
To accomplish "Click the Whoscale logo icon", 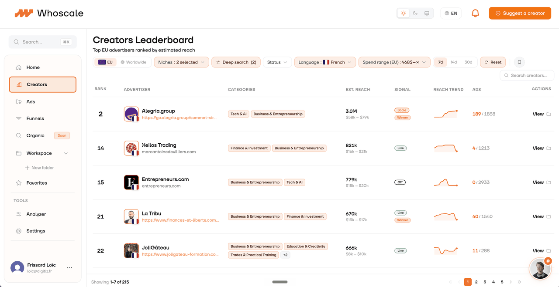I will click(x=24, y=14).
